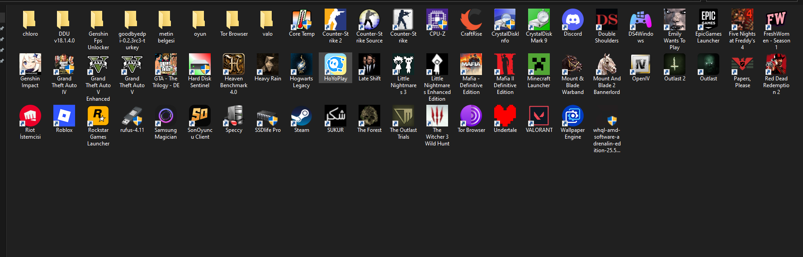The width and height of the screenshot is (803, 257).
Task: Launch the VALORANT shortcut
Action: [x=539, y=116]
